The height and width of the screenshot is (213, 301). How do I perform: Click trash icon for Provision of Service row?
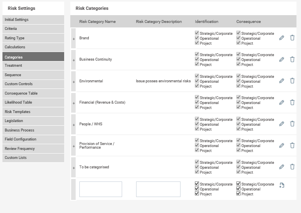pyautogui.click(x=292, y=145)
